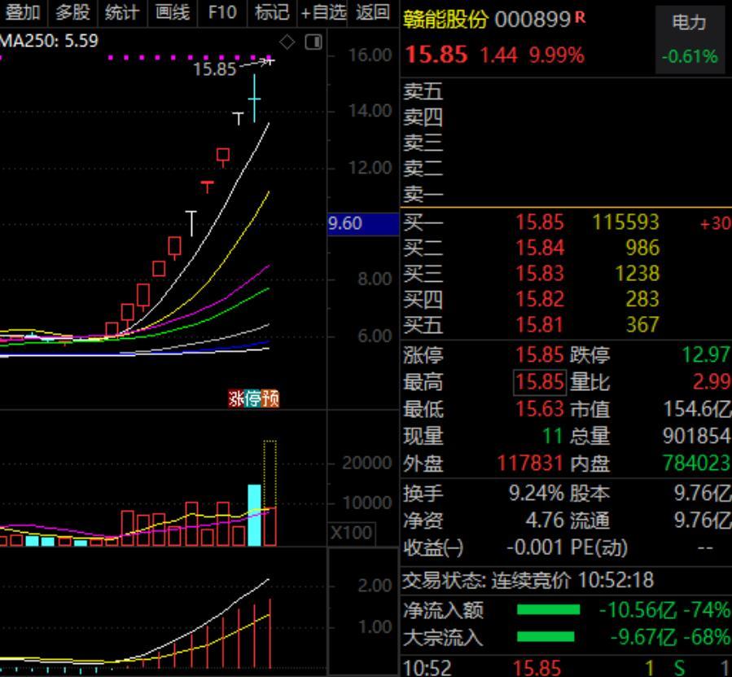This screenshot has height=677, width=732.
Task: Select the 画线 drawing tool
Action: (x=173, y=12)
